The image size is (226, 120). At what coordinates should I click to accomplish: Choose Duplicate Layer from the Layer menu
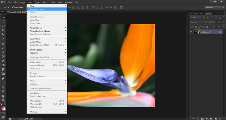tap(37, 9)
